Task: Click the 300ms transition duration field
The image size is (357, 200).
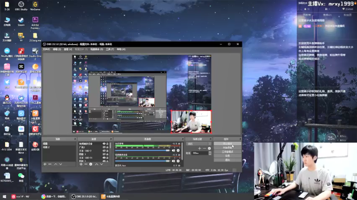Action: coord(200,153)
